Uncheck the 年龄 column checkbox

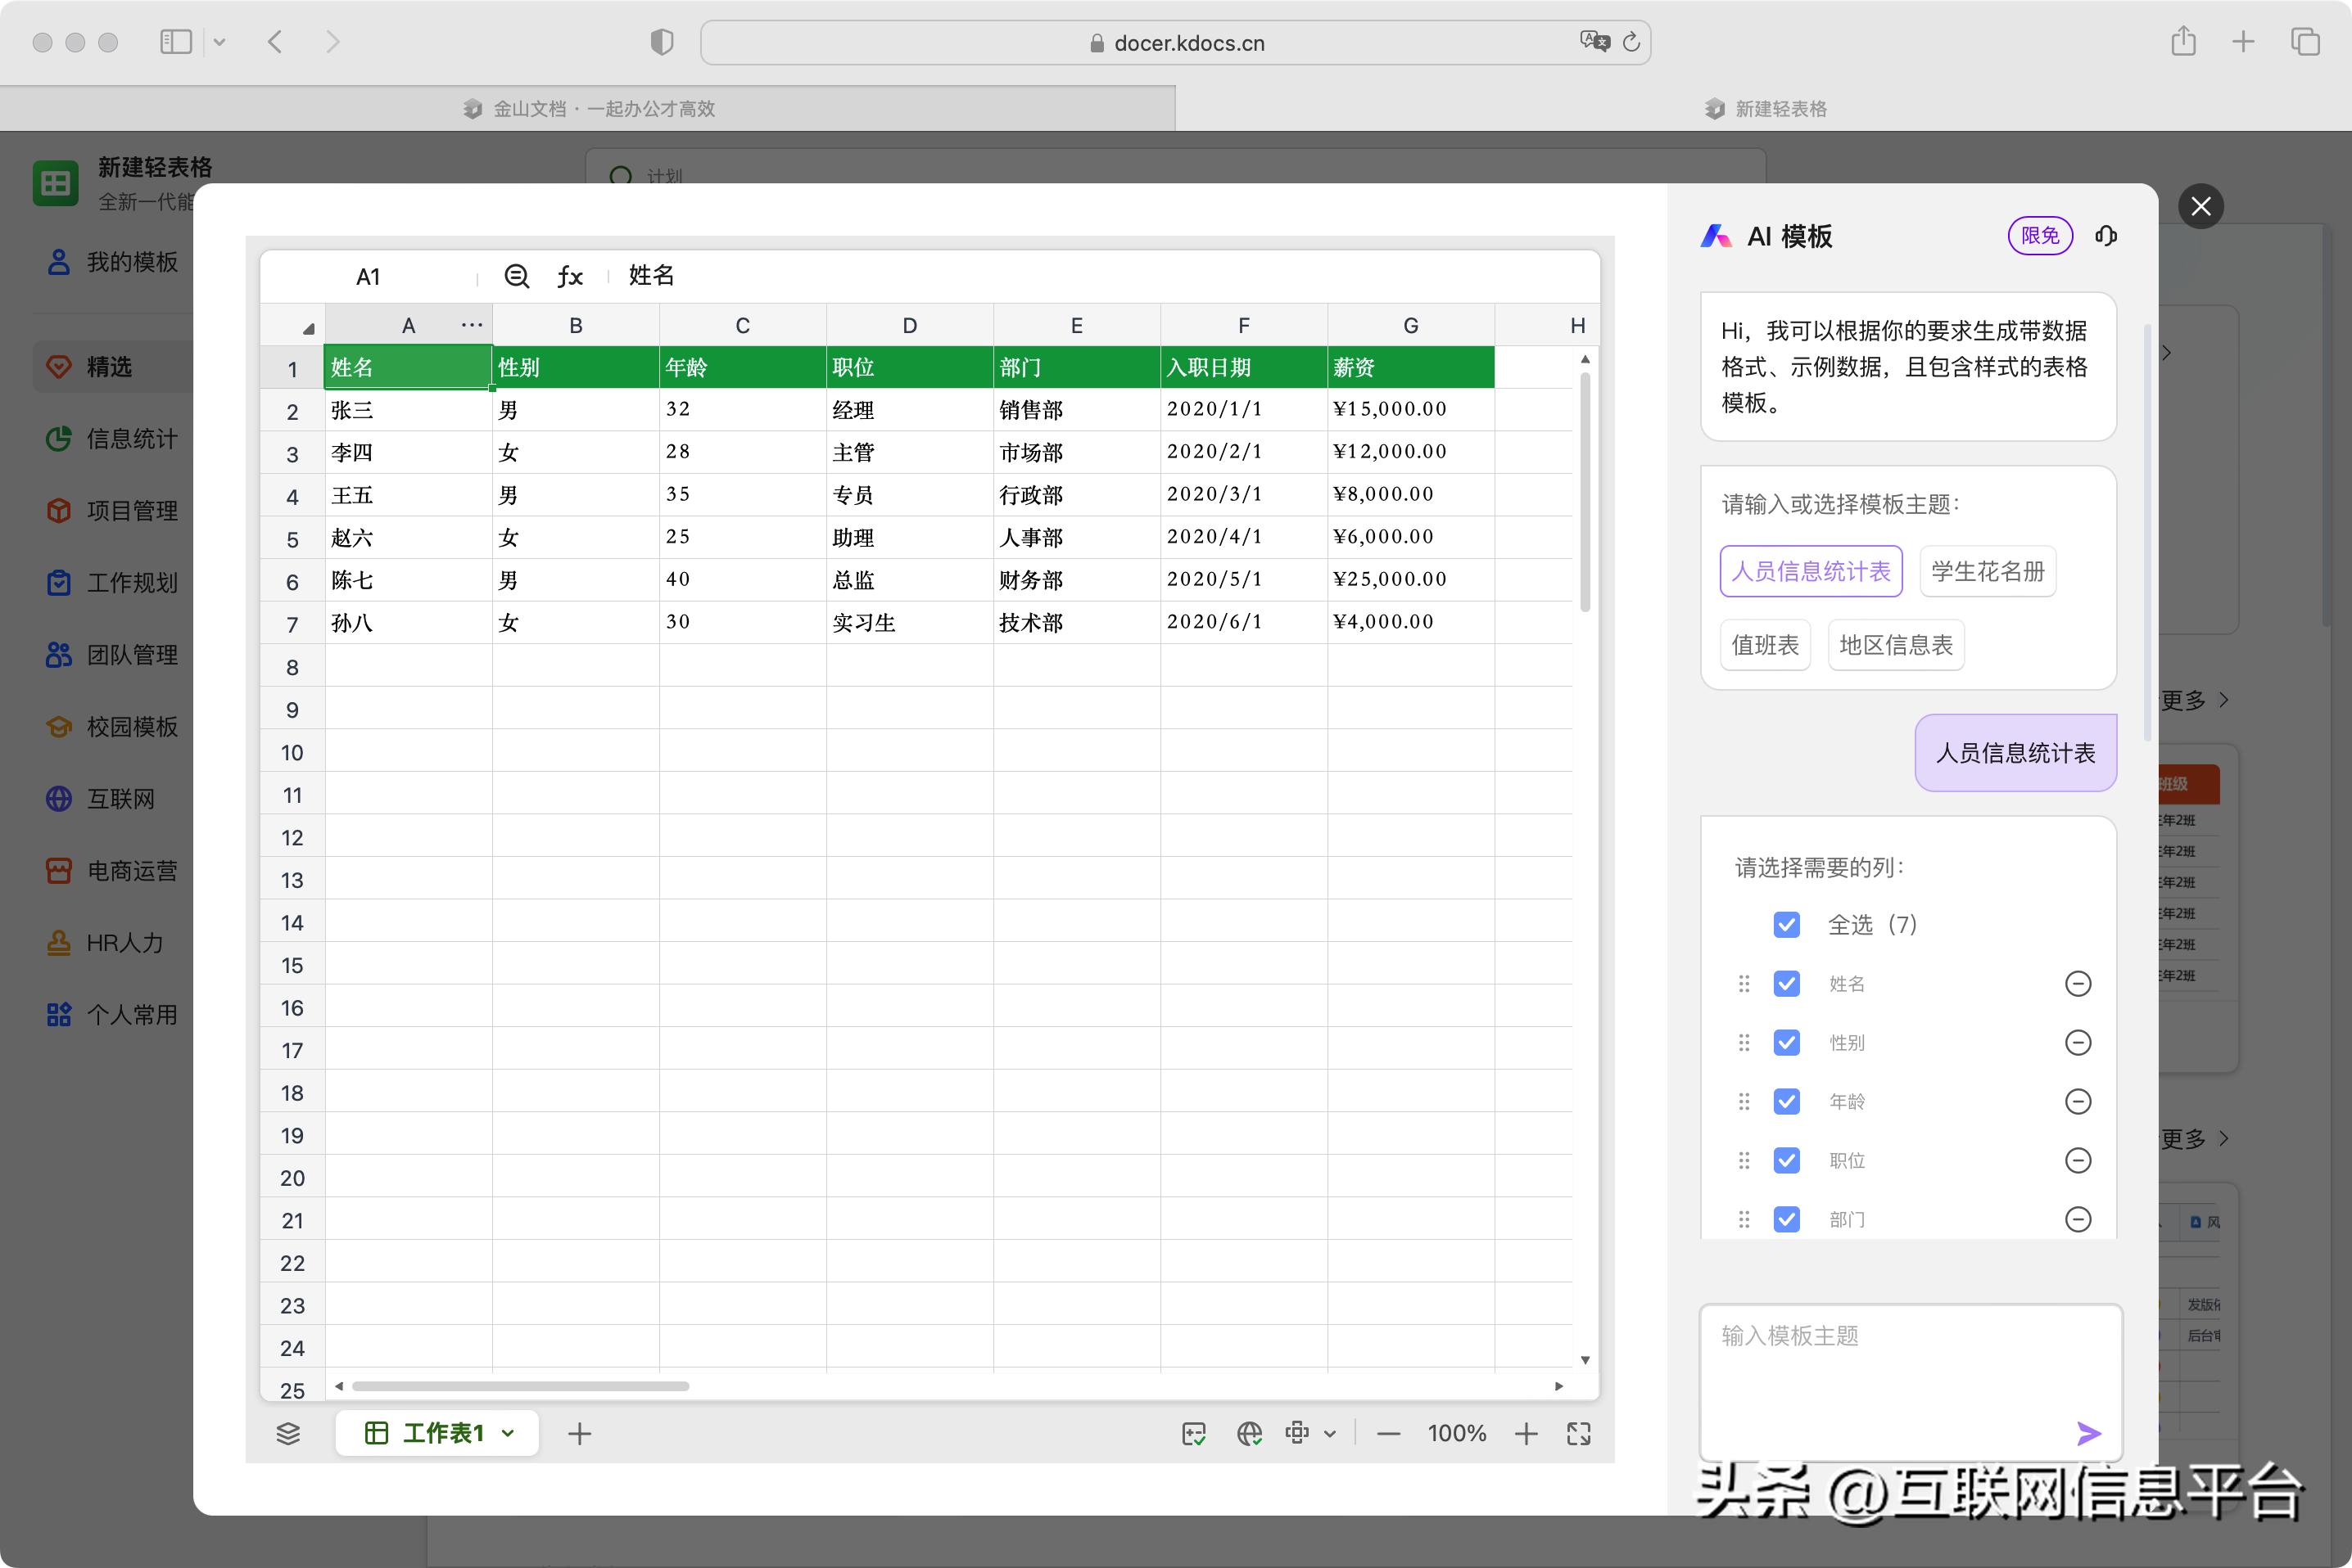1787,1101
